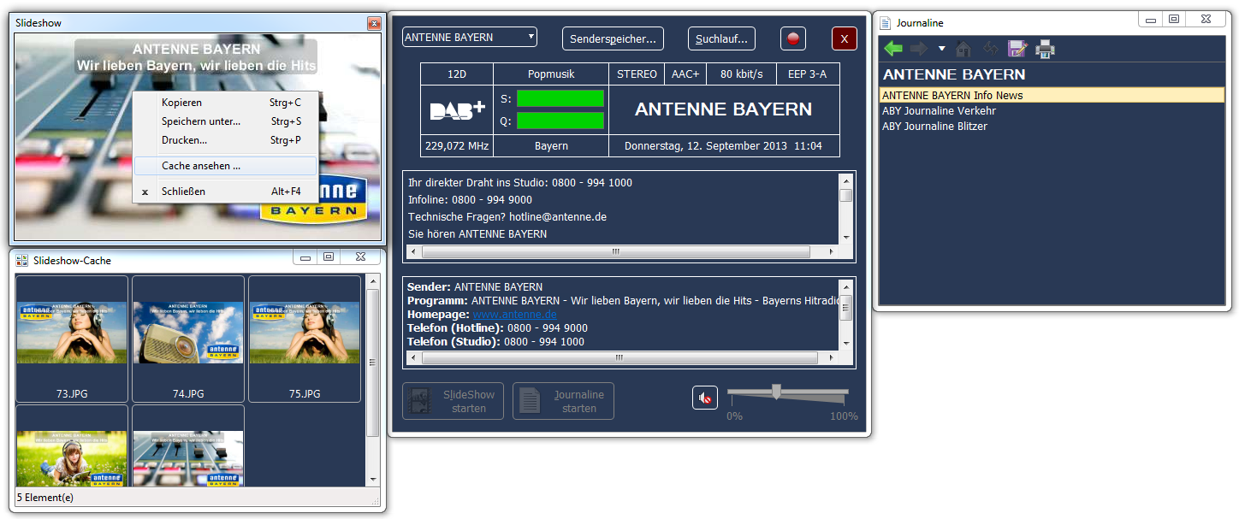Viewport: 1239px width, 519px height.
Task: Click the Popmusik genre cell
Action: pos(551,74)
